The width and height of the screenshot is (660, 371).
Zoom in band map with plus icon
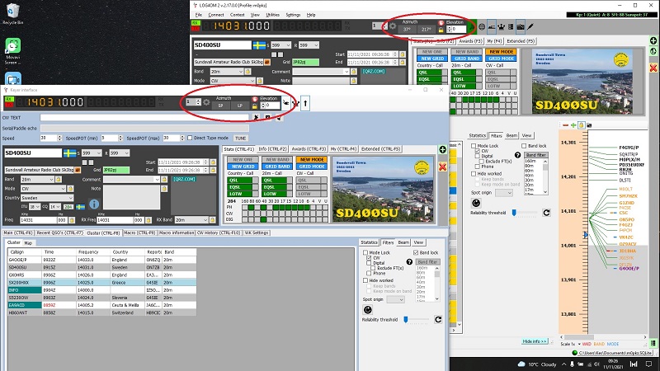573,125
